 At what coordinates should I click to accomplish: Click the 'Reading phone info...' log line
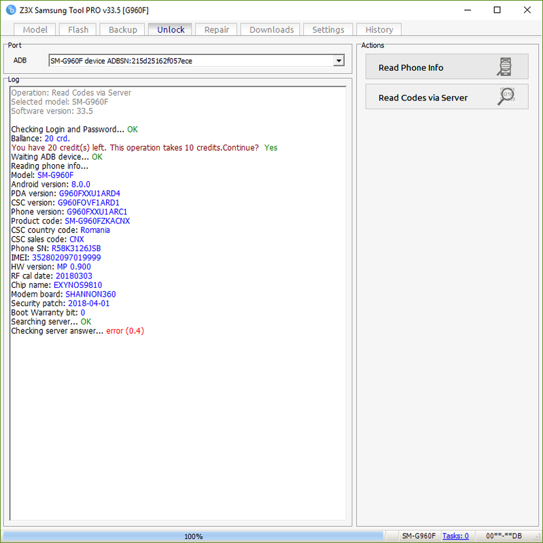click(50, 166)
